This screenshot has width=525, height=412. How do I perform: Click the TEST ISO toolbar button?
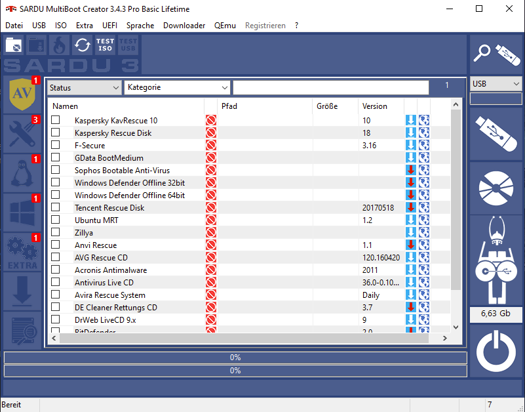105,45
